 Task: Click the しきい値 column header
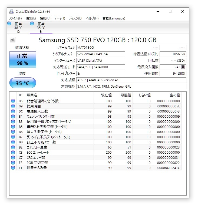(x=143, y=95)
